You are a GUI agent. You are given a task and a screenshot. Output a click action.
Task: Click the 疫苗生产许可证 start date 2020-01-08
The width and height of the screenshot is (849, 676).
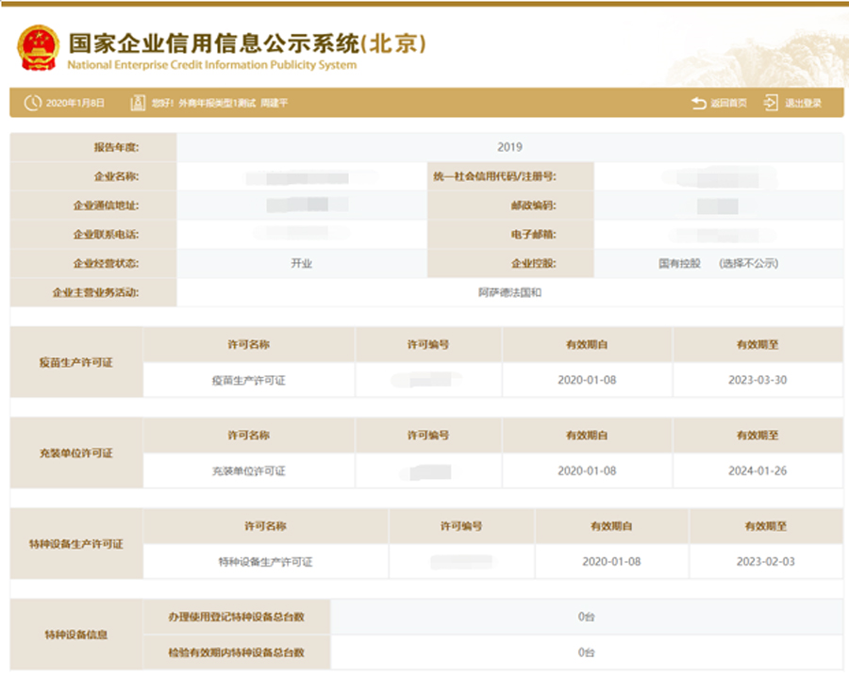(589, 381)
